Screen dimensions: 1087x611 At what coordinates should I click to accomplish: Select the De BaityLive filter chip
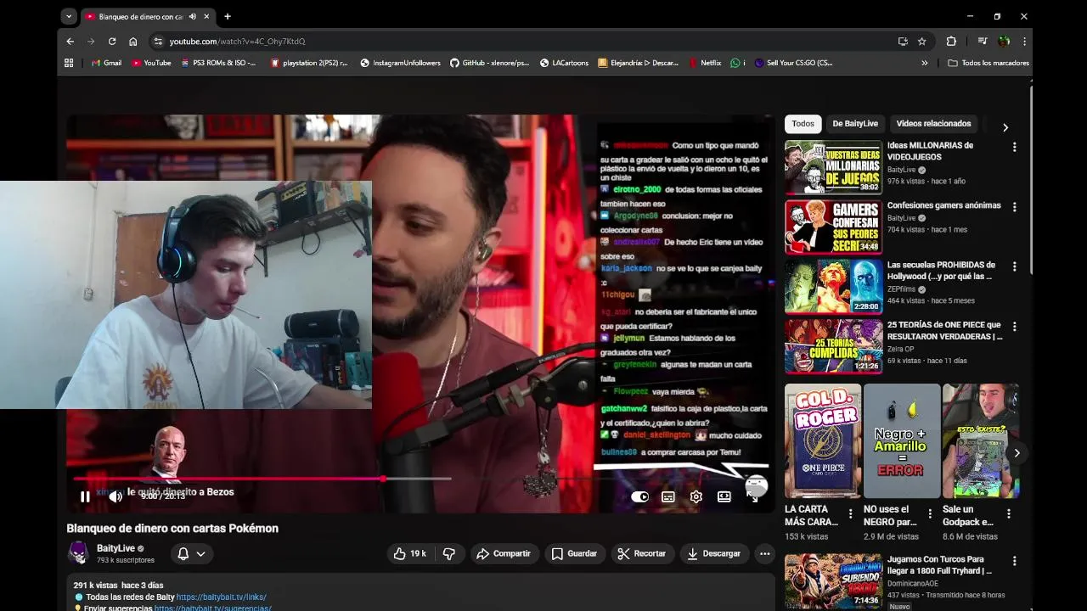pos(855,124)
